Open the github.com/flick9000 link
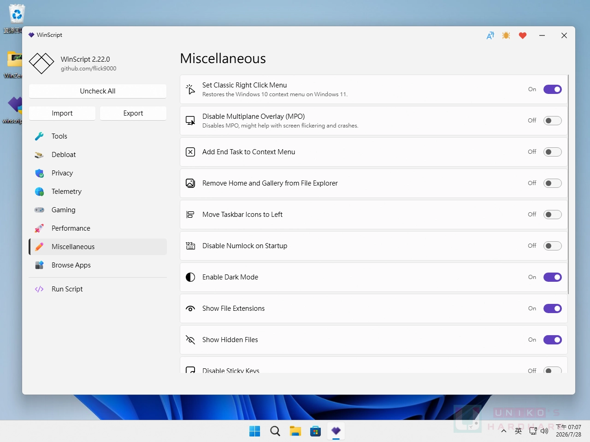 [x=88, y=69]
